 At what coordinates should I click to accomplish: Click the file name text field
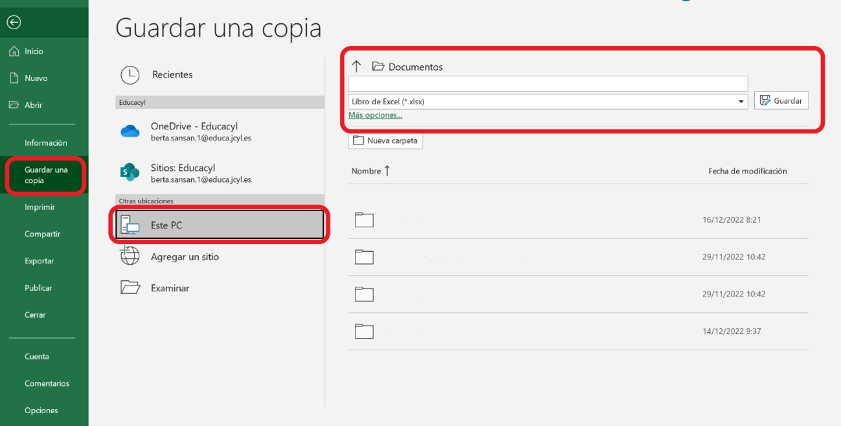[548, 84]
